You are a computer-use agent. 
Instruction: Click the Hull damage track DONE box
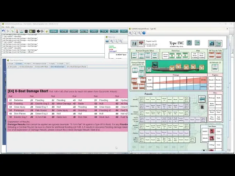coord(203,80)
